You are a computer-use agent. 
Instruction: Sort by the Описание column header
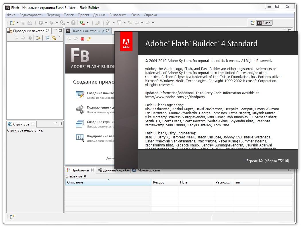(108, 182)
